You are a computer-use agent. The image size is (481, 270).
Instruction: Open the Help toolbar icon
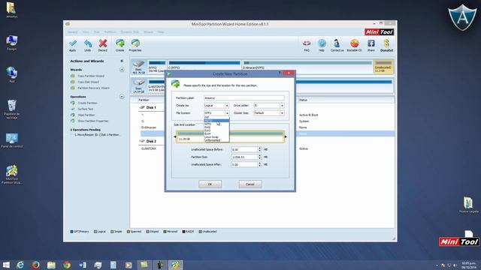pos(322,45)
